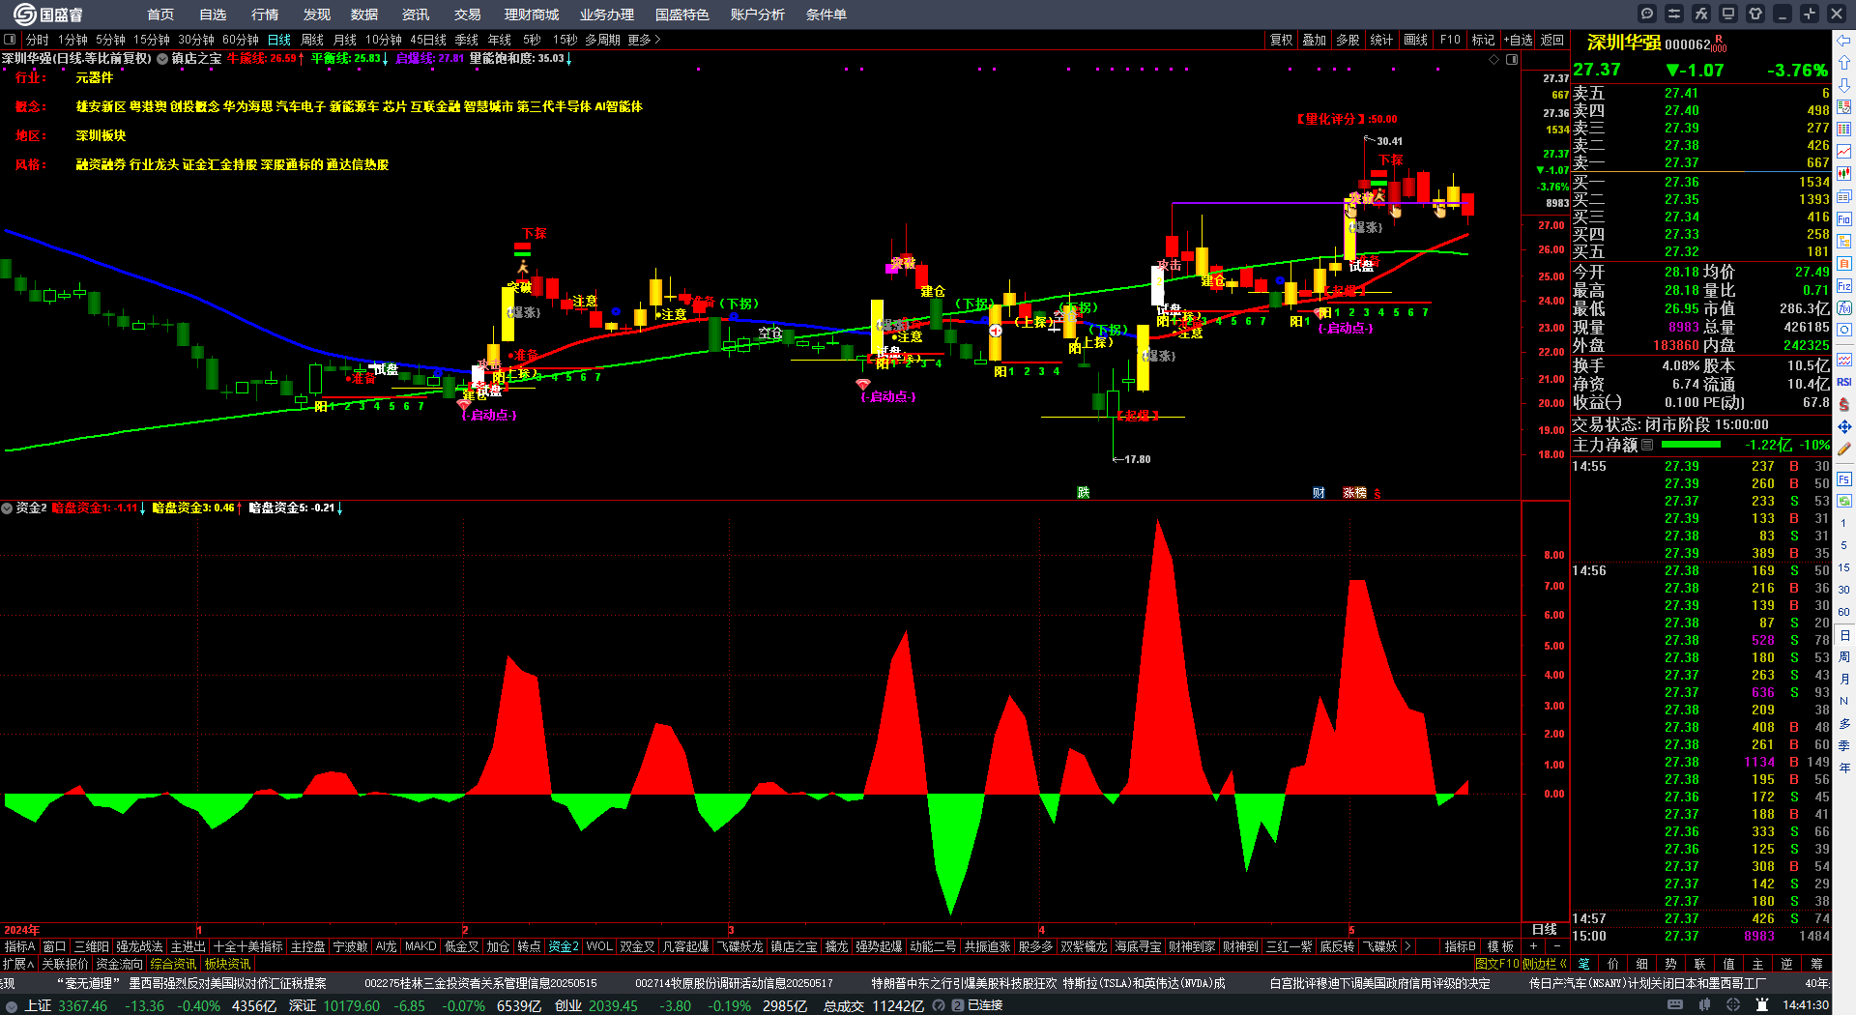Select the 日 period in right sidebar
Screen dimensions: 1856x1015
coord(1844,635)
